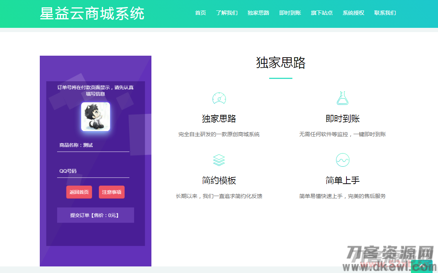The width and height of the screenshot is (438, 273).
Task: Click the speedometer icon above 独家思路
Action: click(219, 99)
